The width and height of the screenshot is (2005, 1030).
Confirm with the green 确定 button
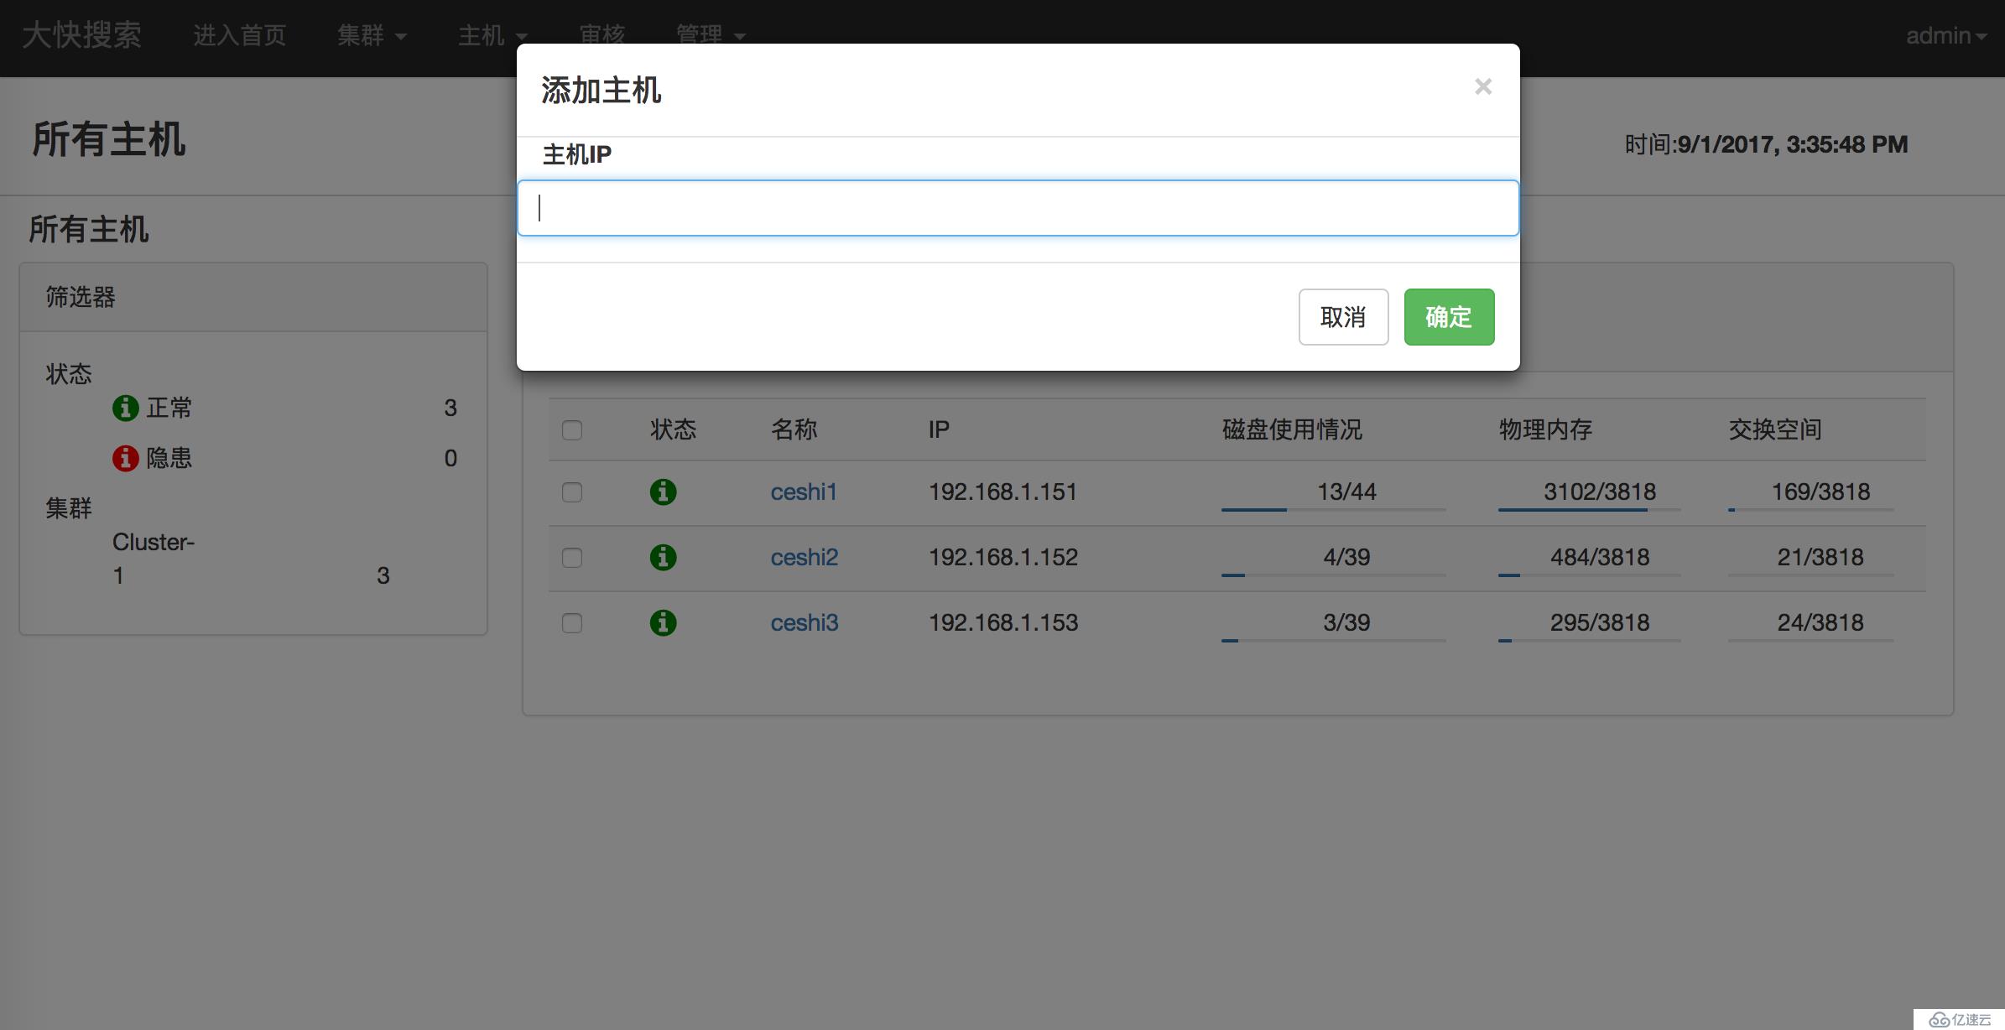[1449, 317]
